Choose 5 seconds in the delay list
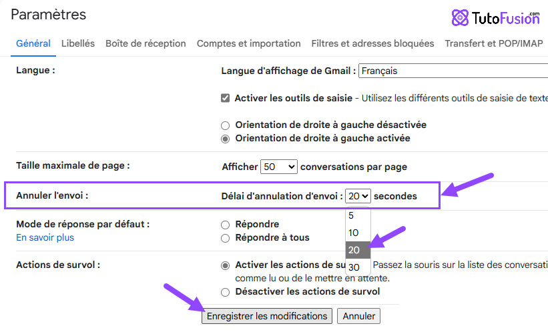548x336 pixels. 358,215
